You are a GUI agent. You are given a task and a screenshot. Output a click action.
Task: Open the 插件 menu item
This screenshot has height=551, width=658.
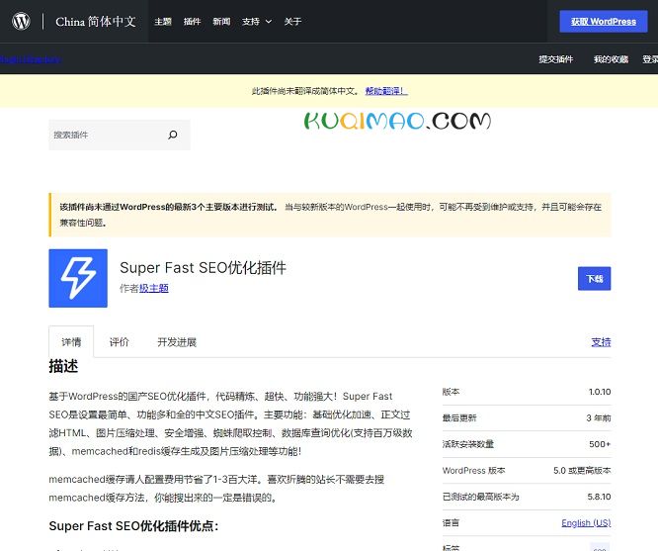pyautogui.click(x=193, y=22)
